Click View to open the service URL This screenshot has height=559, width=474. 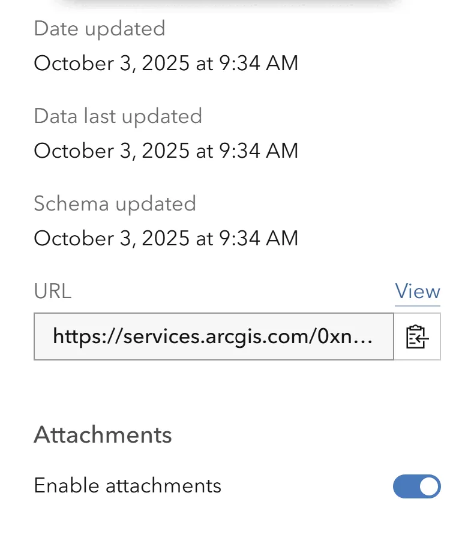tap(418, 291)
